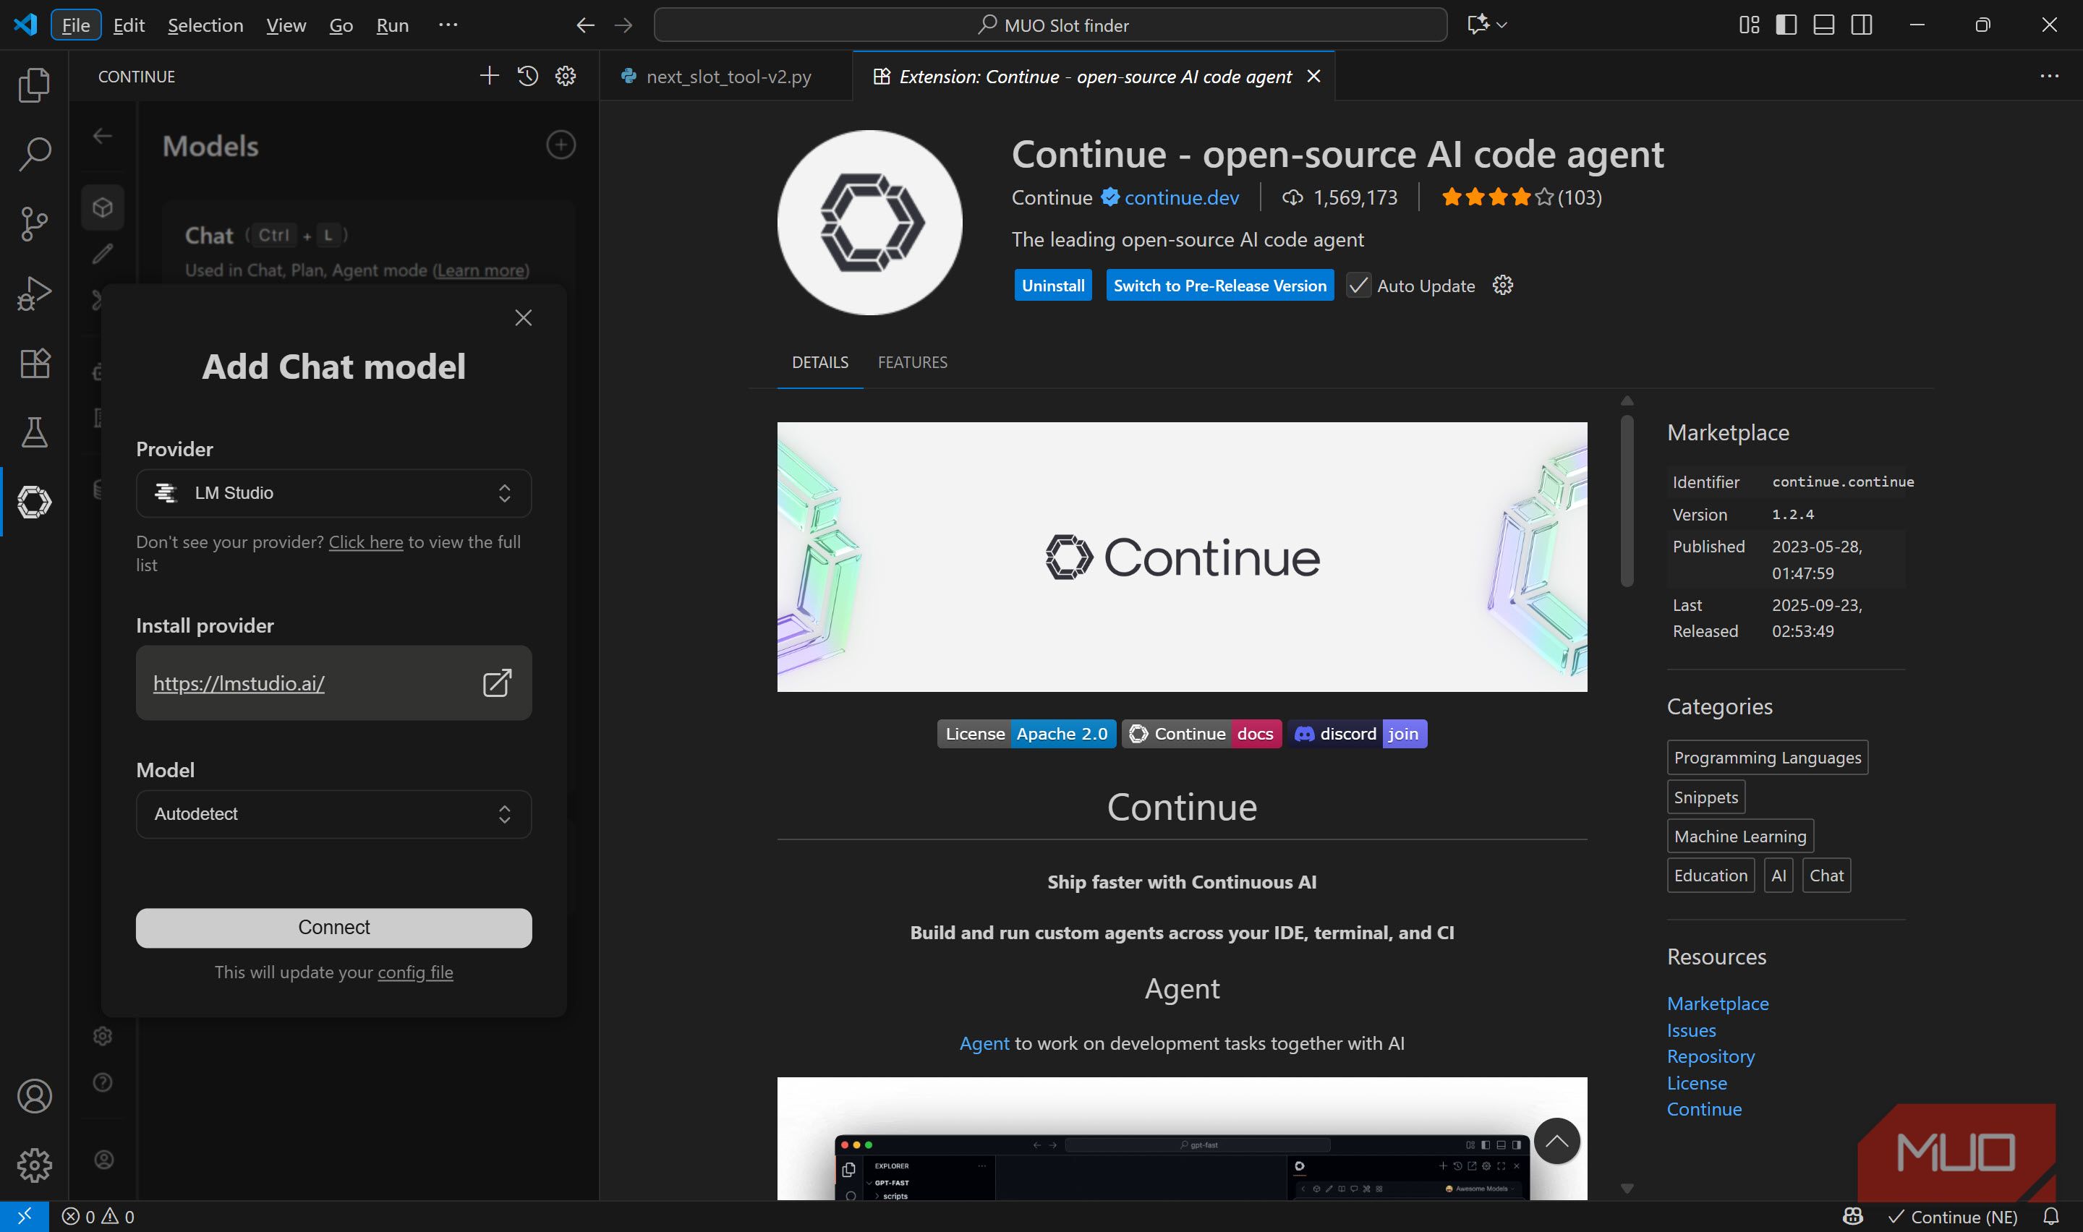Click the star rating for the extension
The height and width of the screenshot is (1232, 2083).
(1497, 197)
